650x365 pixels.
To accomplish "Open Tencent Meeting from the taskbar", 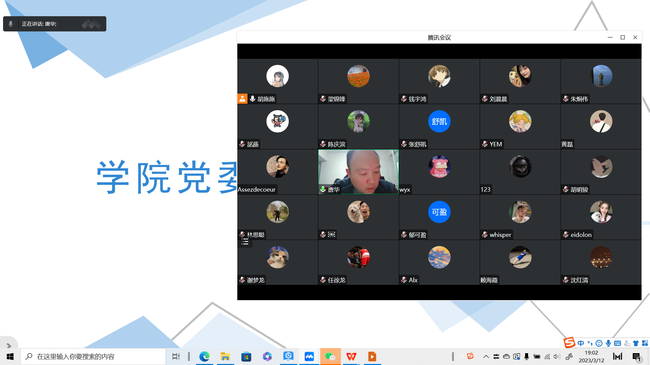I will tap(309, 357).
